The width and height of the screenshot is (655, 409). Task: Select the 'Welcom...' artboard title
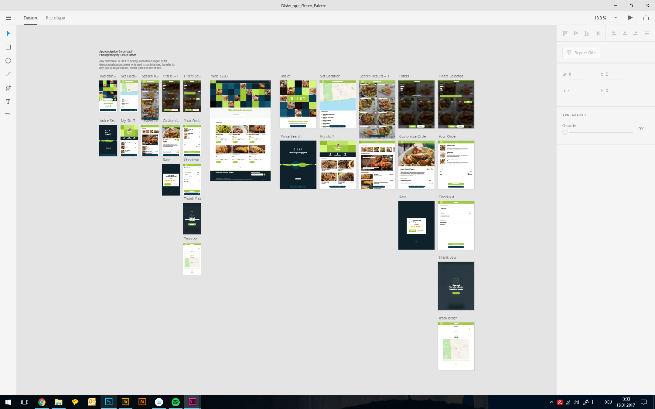coord(108,76)
